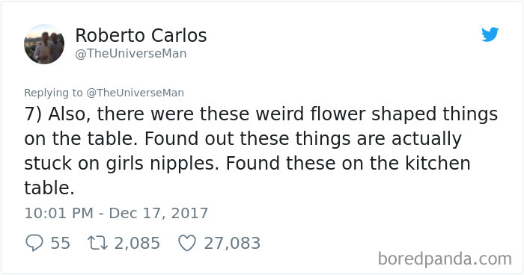This screenshot has height=275, width=524.
Task: View the 55 replies count
Action: (x=60, y=243)
